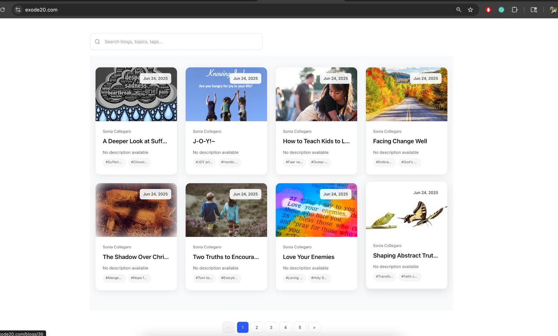Open the 'J-O-Y!~' blog title
Screen dimensions: 558x336
(x=204, y=141)
